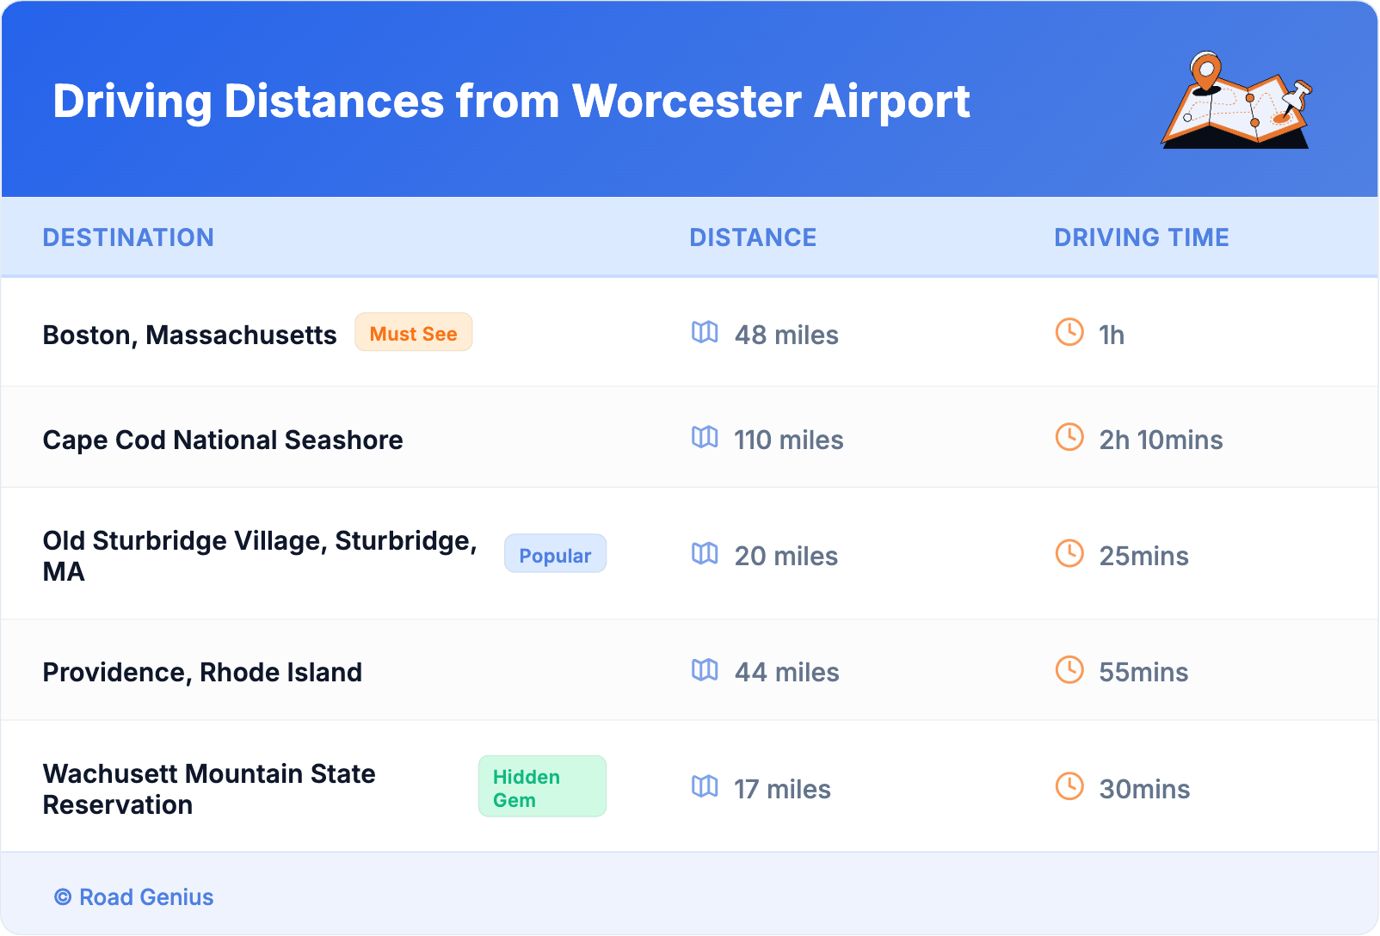Click the Hidden Gem badge
Image resolution: width=1380 pixels, height=936 pixels.
[542, 787]
